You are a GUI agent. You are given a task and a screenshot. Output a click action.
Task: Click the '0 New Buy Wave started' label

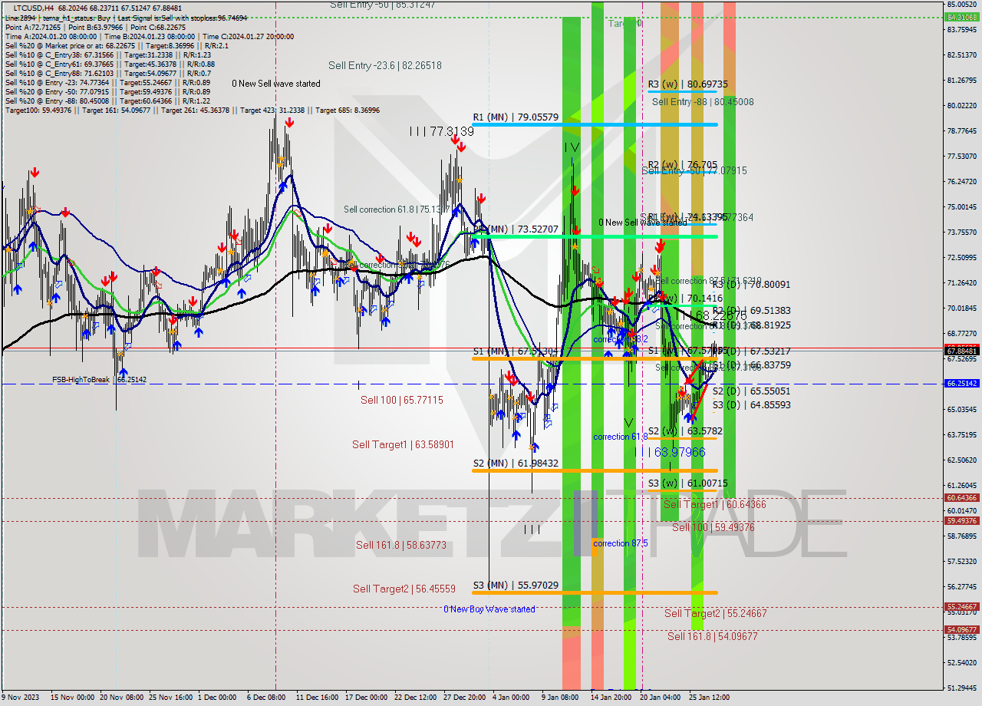click(489, 609)
